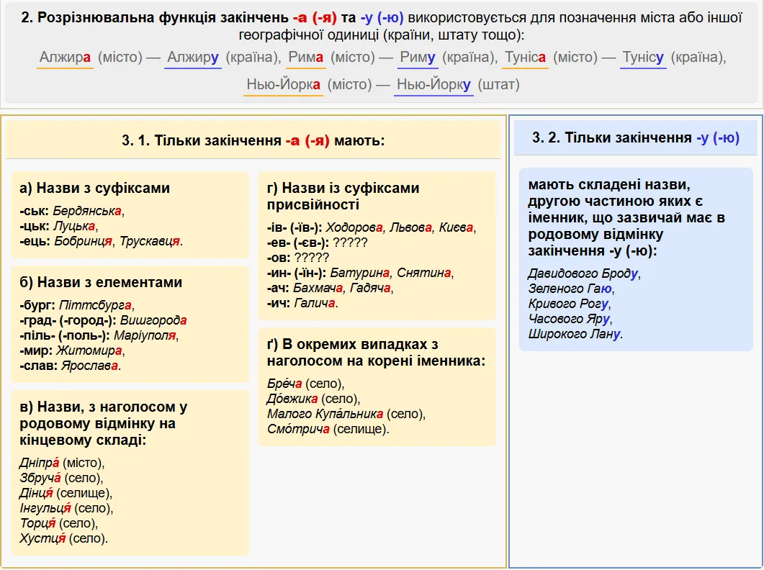
Task: Select the example word Піттсбурга
Action: coord(96,305)
